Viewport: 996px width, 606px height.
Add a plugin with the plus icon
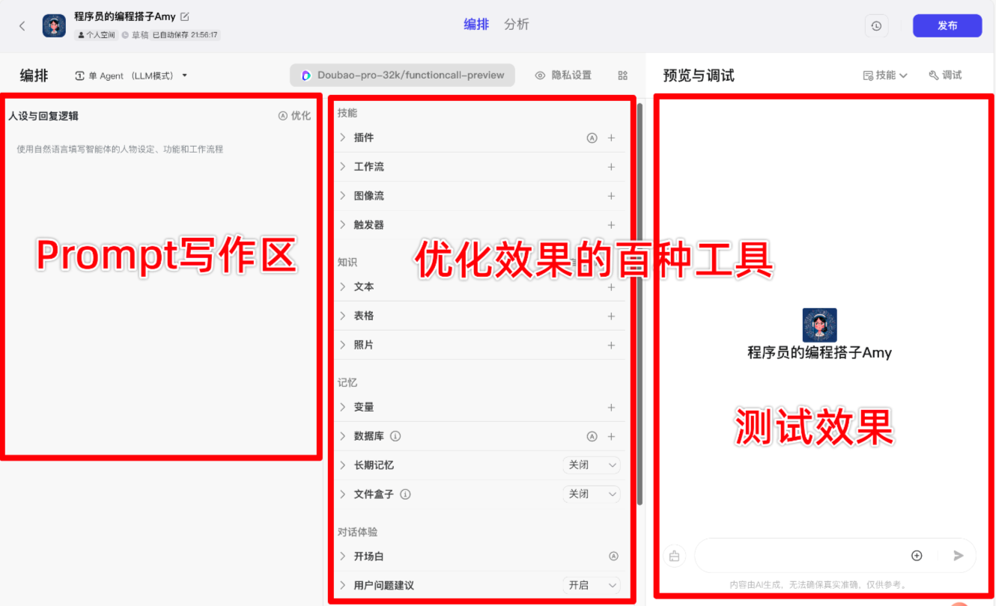[x=611, y=138]
